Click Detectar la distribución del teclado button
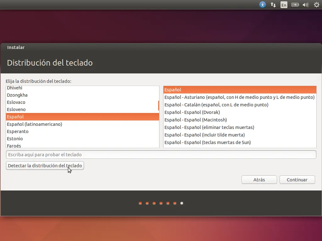Viewport: 322px width, 241px height. tap(45, 166)
